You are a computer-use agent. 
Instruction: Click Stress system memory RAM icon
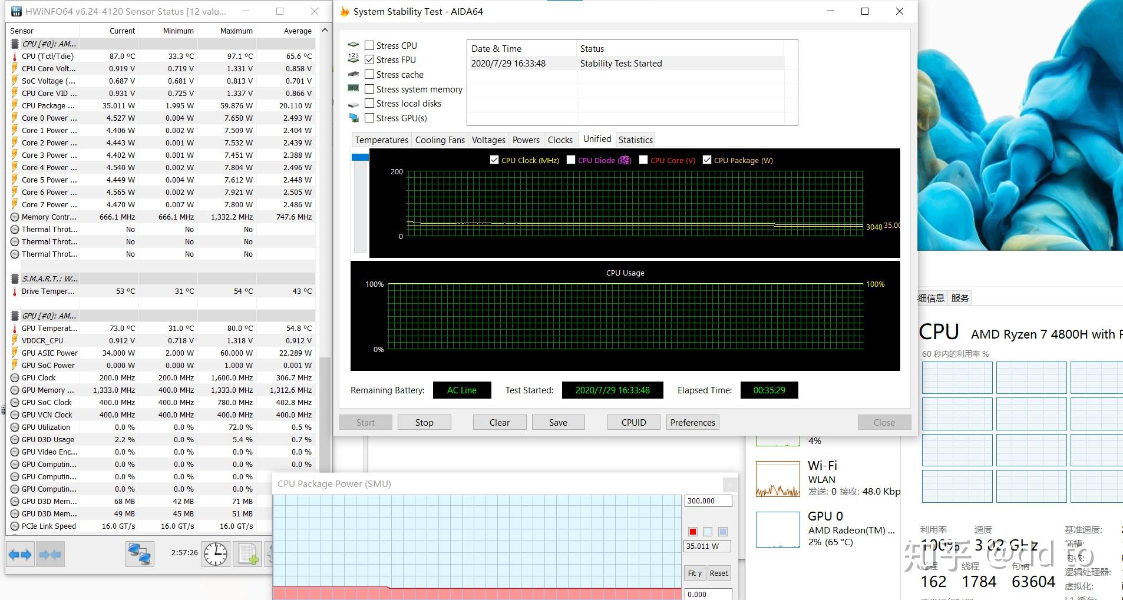[354, 88]
